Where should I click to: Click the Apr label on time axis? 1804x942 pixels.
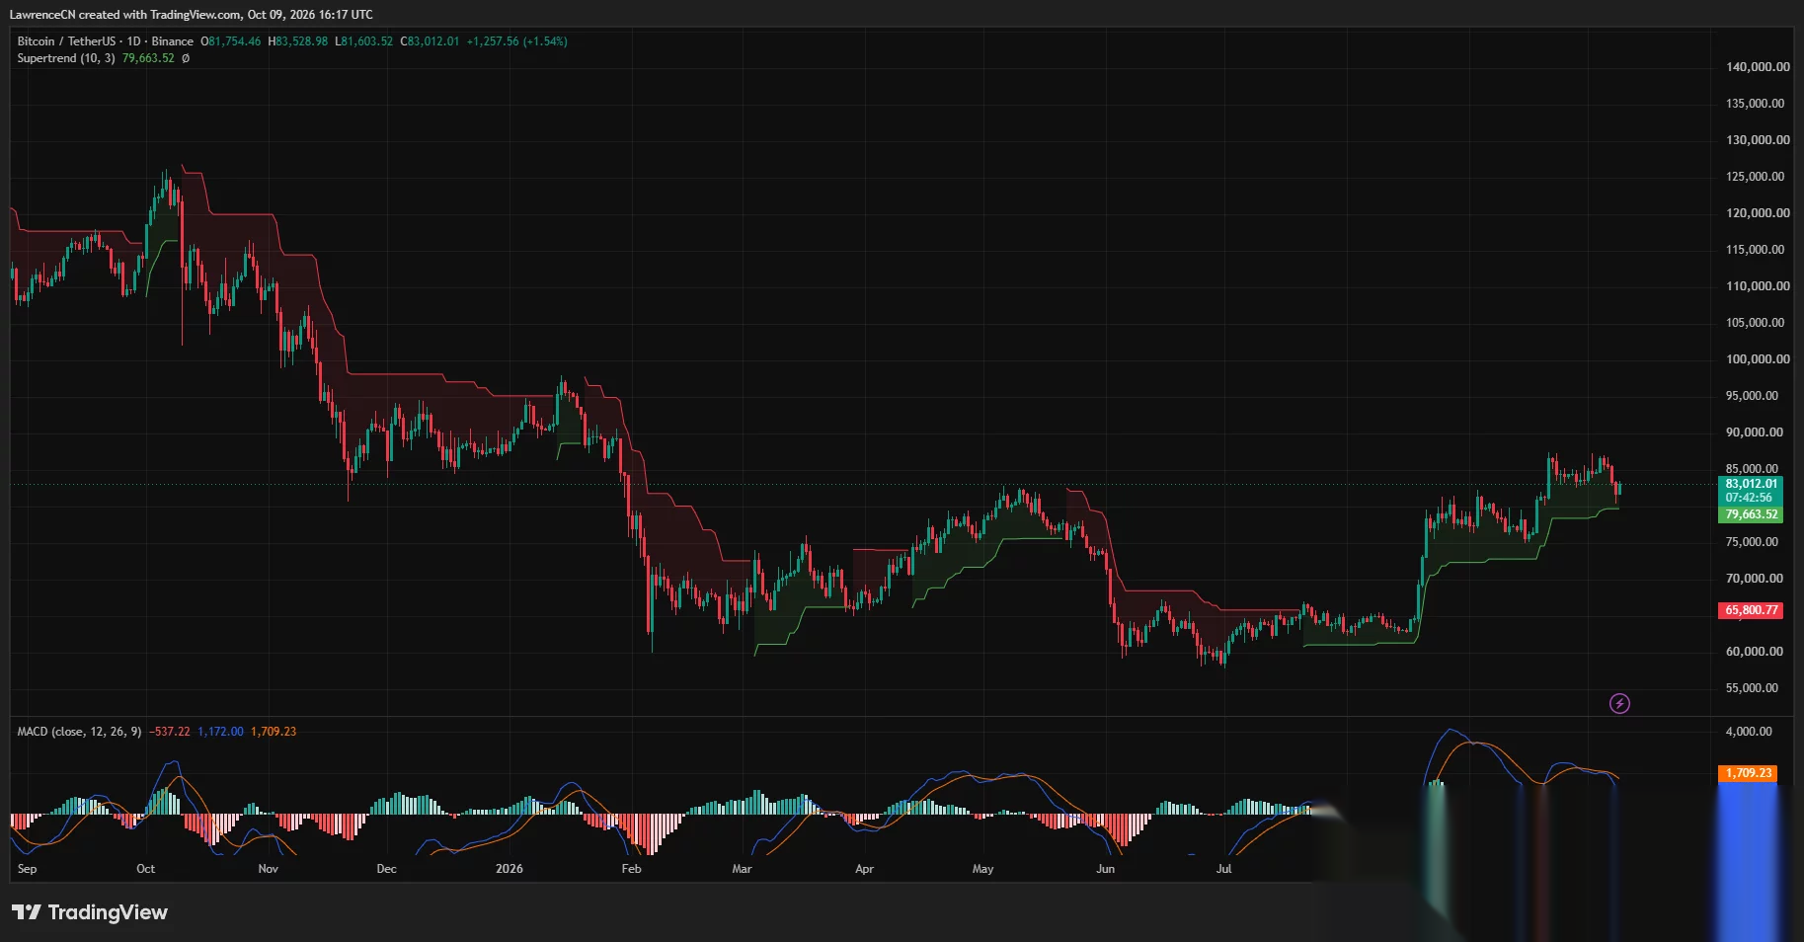[864, 869]
